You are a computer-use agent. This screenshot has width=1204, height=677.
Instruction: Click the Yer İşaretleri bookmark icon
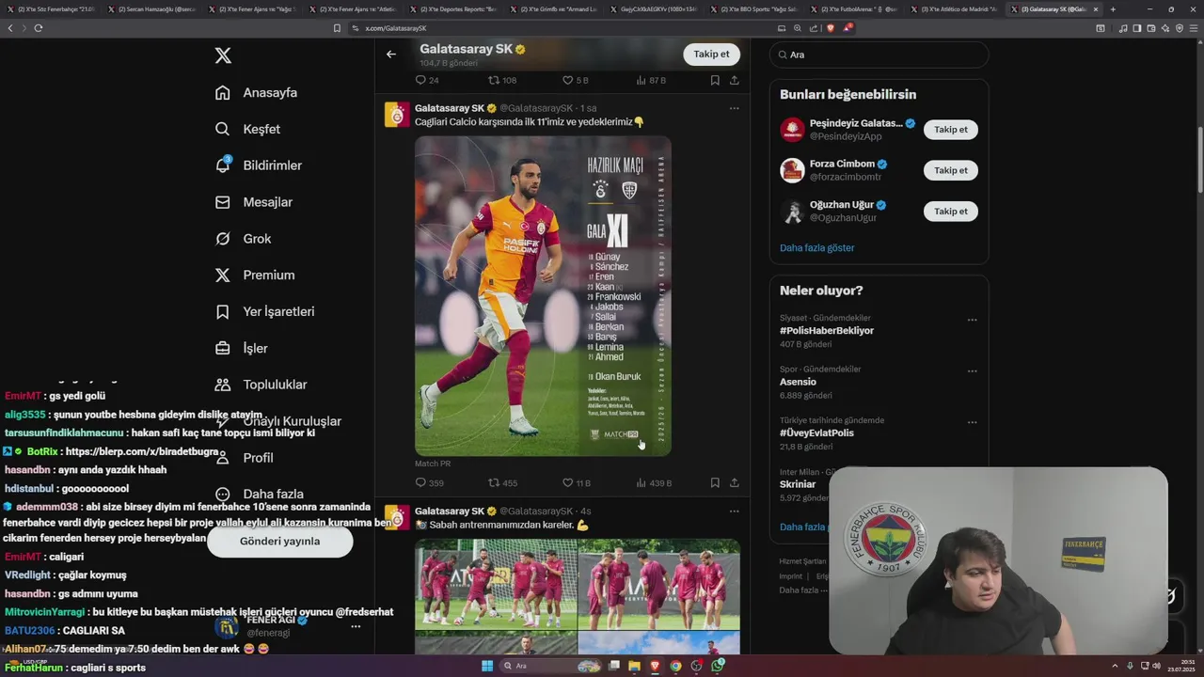[223, 311]
